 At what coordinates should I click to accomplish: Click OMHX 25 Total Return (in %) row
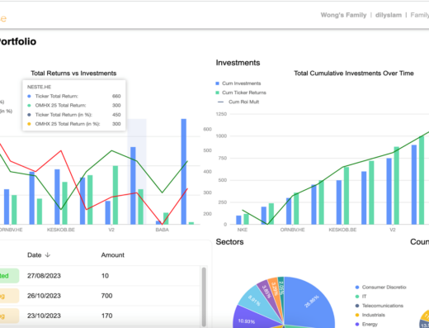point(74,124)
